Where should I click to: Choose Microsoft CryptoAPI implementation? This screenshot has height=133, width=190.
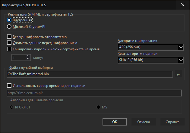click(x=9, y=27)
